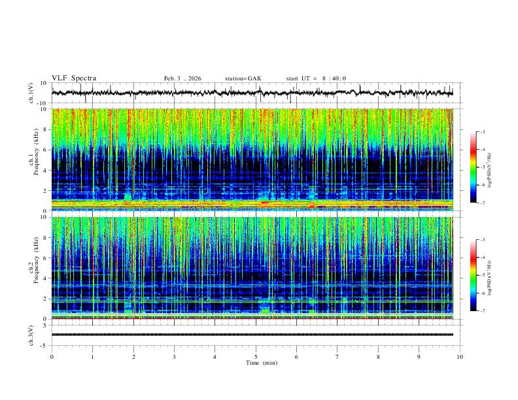Click the "start UT = 8 :40: 0" text
The width and height of the screenshot is (518, 400).
click(x=316, y=78)
